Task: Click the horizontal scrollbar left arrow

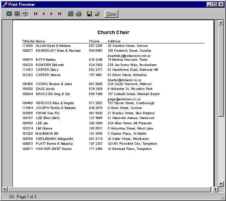Action: [x=5, y=189]
